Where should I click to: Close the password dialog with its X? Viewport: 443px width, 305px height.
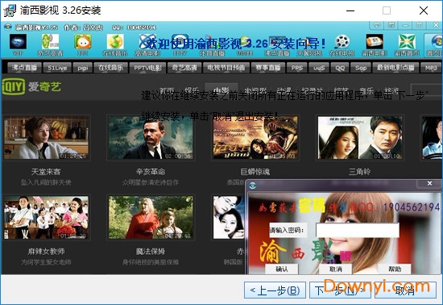[430, 183]
